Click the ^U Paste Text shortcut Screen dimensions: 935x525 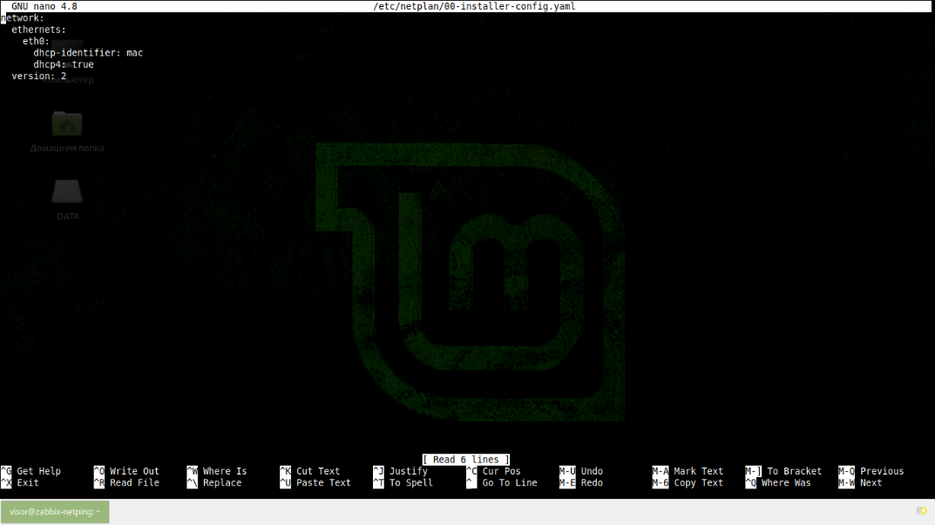pyautogui.click(x=315, y=482)
